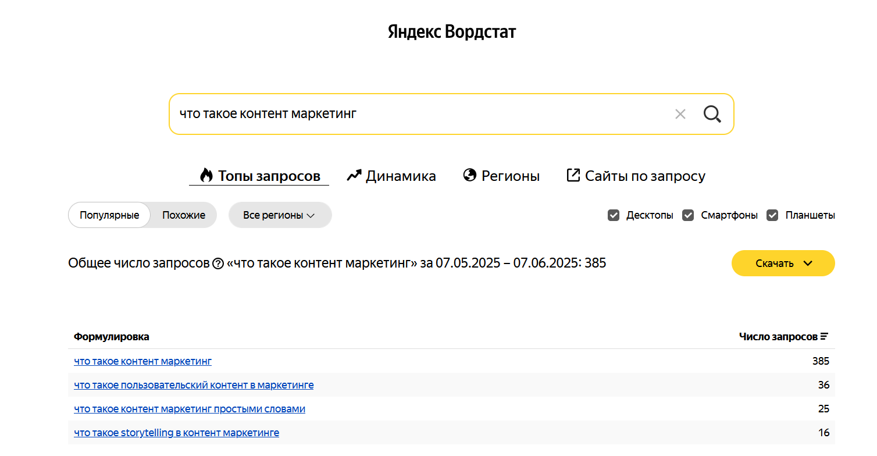Click the Число запросов column header text
This screenshot has height=456, width=877.
tap(778, 337)
